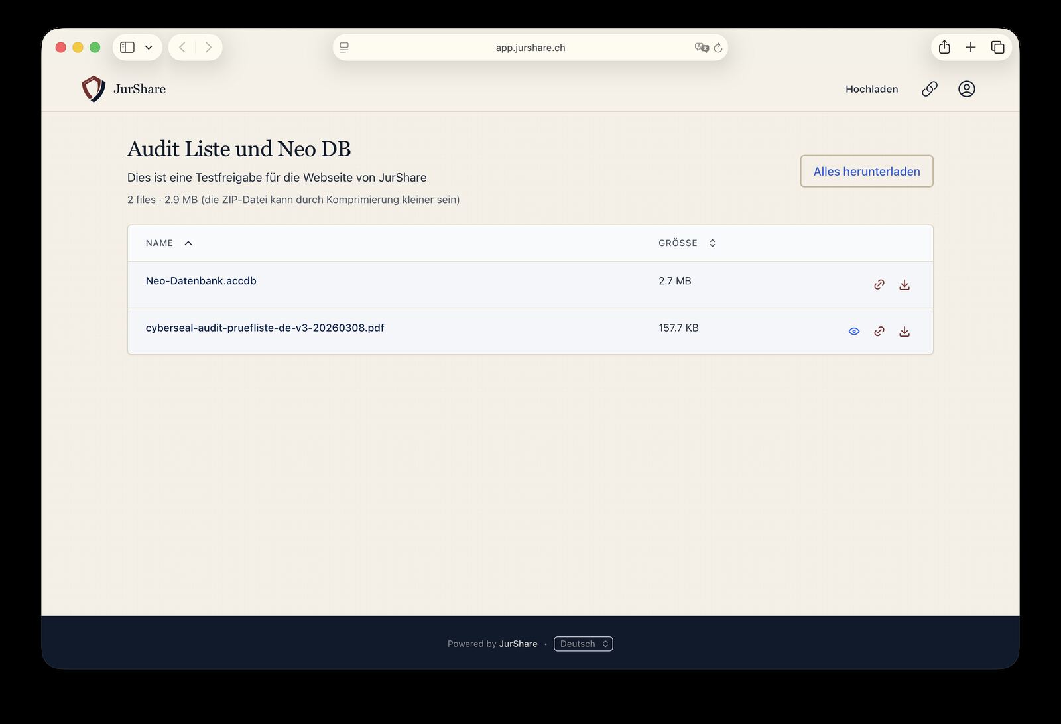Reload the page

tap(718, 48)
